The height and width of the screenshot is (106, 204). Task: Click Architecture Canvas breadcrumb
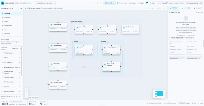point(34,8)
